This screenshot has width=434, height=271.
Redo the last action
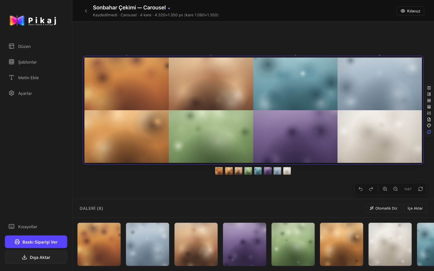(371, 189)
